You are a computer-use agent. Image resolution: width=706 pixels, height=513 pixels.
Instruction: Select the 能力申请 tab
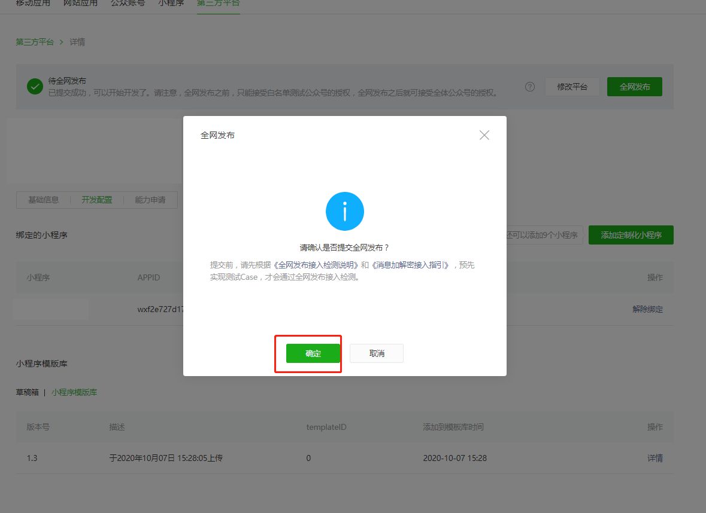[150, 200]
